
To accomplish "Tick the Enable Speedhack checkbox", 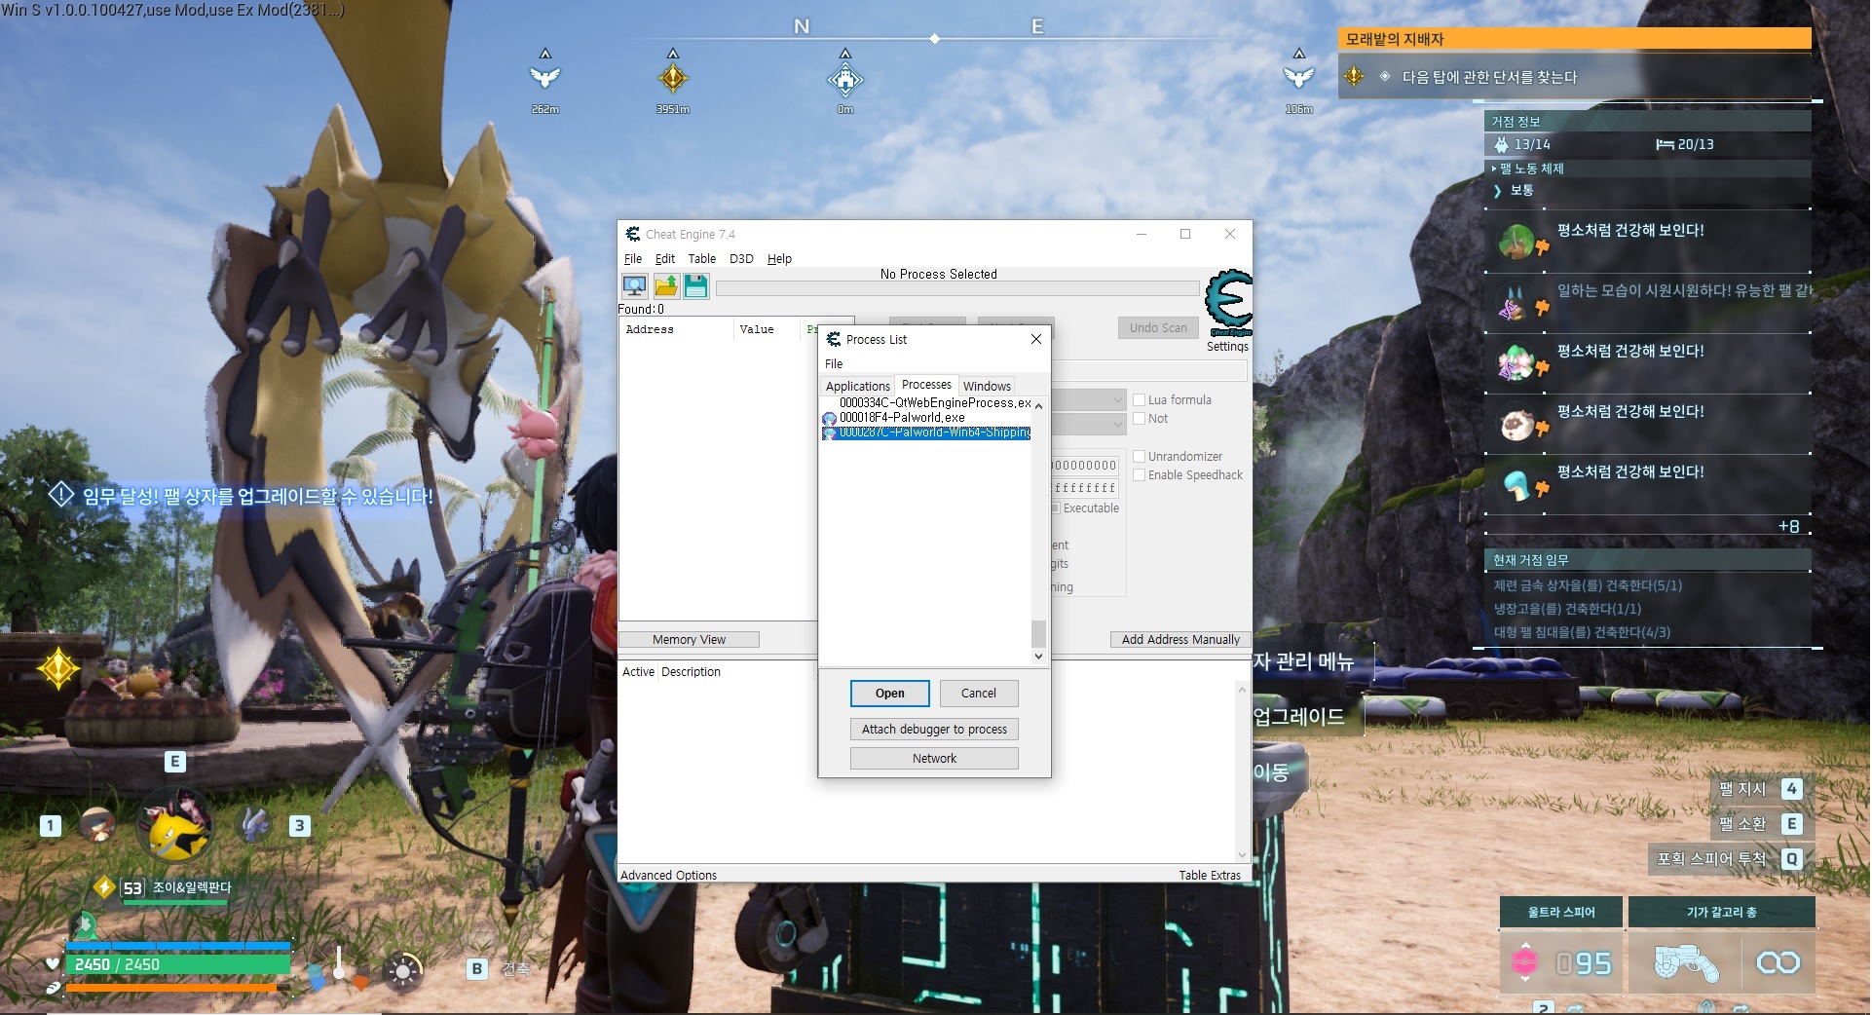I will click(x=1139, y=474).
